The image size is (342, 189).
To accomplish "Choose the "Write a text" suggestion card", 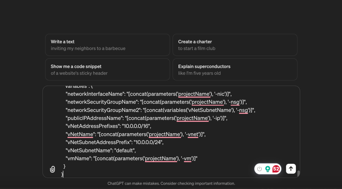I will coord(108,45).
